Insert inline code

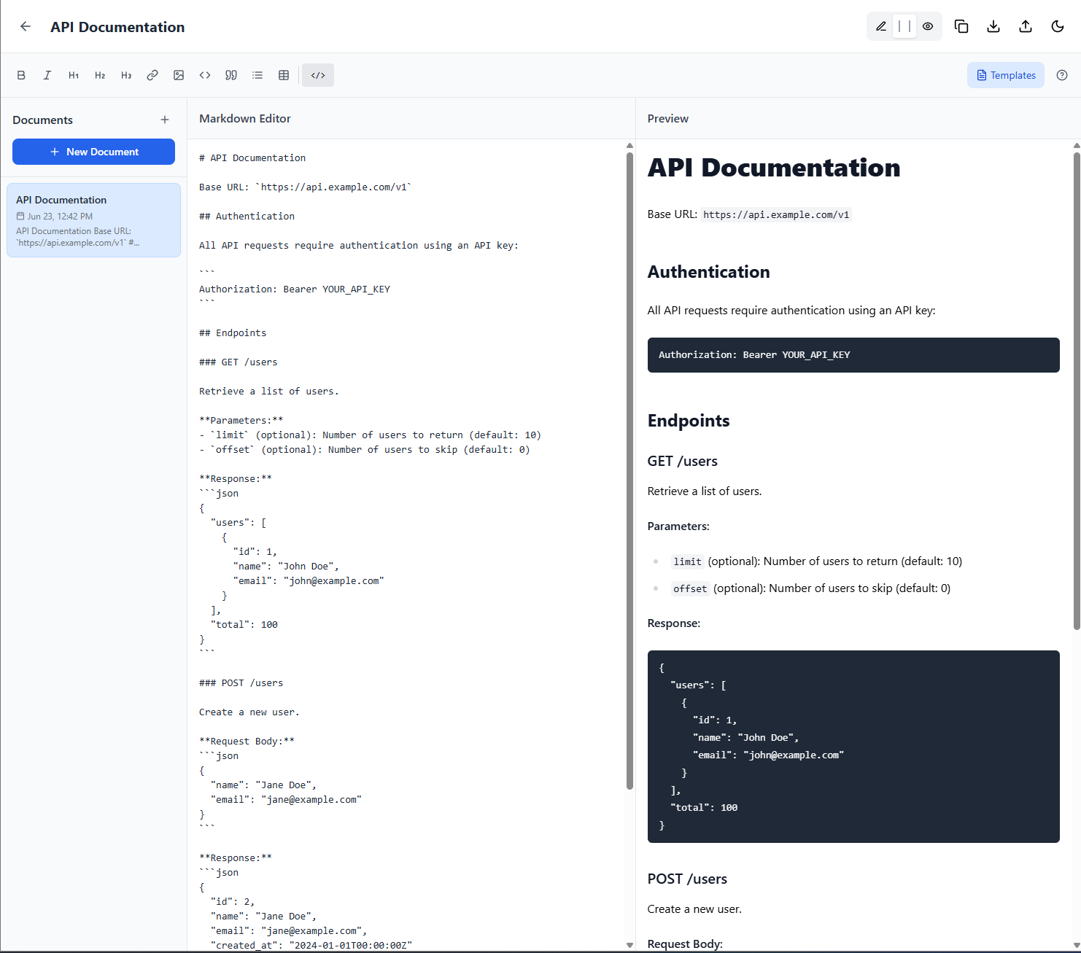[x=205, y=75]
